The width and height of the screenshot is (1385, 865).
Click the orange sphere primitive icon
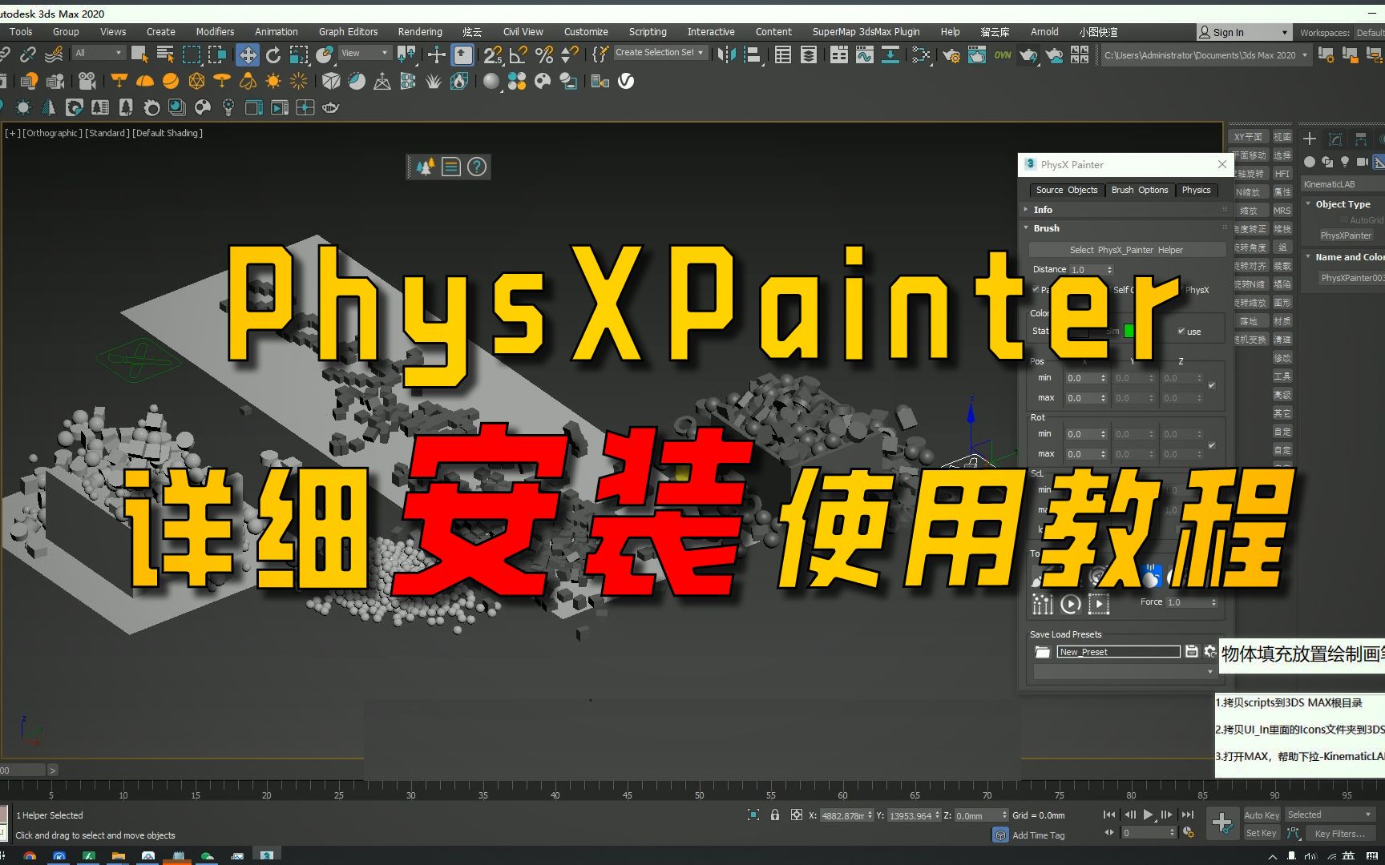pyautogui.click(x=171, y=81)
